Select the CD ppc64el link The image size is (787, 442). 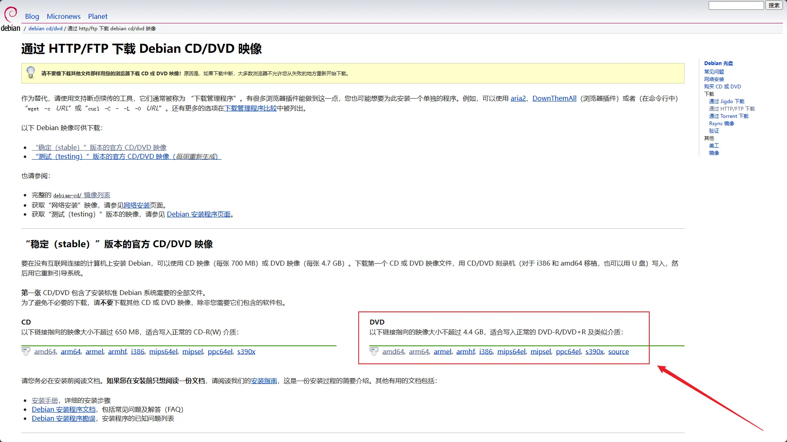pyautogui.click(x=220, y=352)
